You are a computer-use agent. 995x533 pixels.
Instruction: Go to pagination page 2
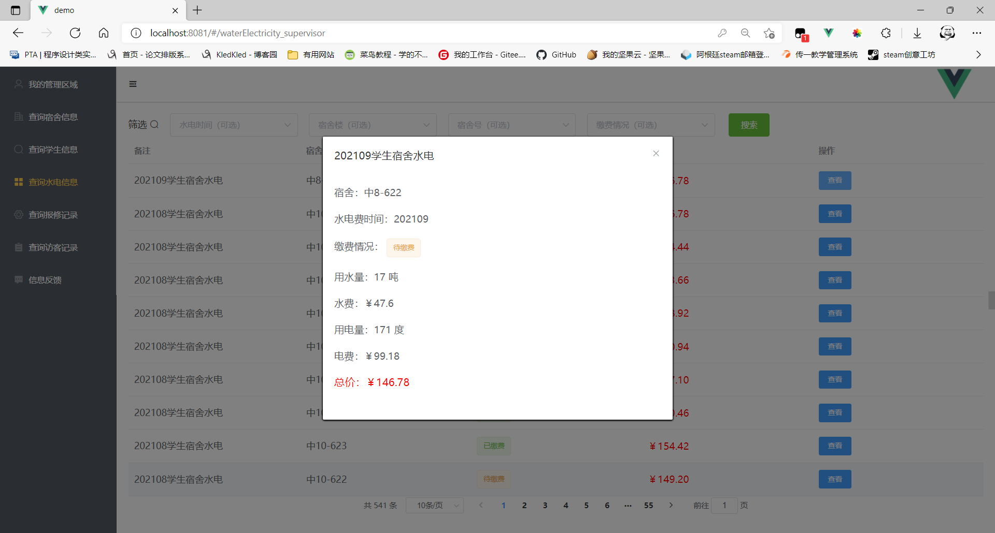tap(524, 505)
